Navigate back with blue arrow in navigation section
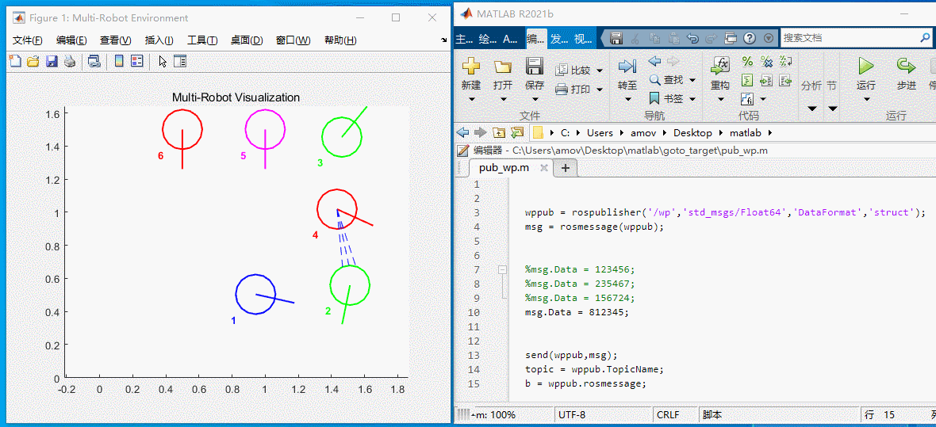 [655, 61]
